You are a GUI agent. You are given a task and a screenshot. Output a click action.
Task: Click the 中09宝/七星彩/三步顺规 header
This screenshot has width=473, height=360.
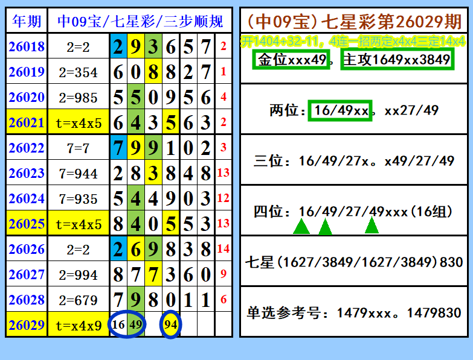pos(140,22)
